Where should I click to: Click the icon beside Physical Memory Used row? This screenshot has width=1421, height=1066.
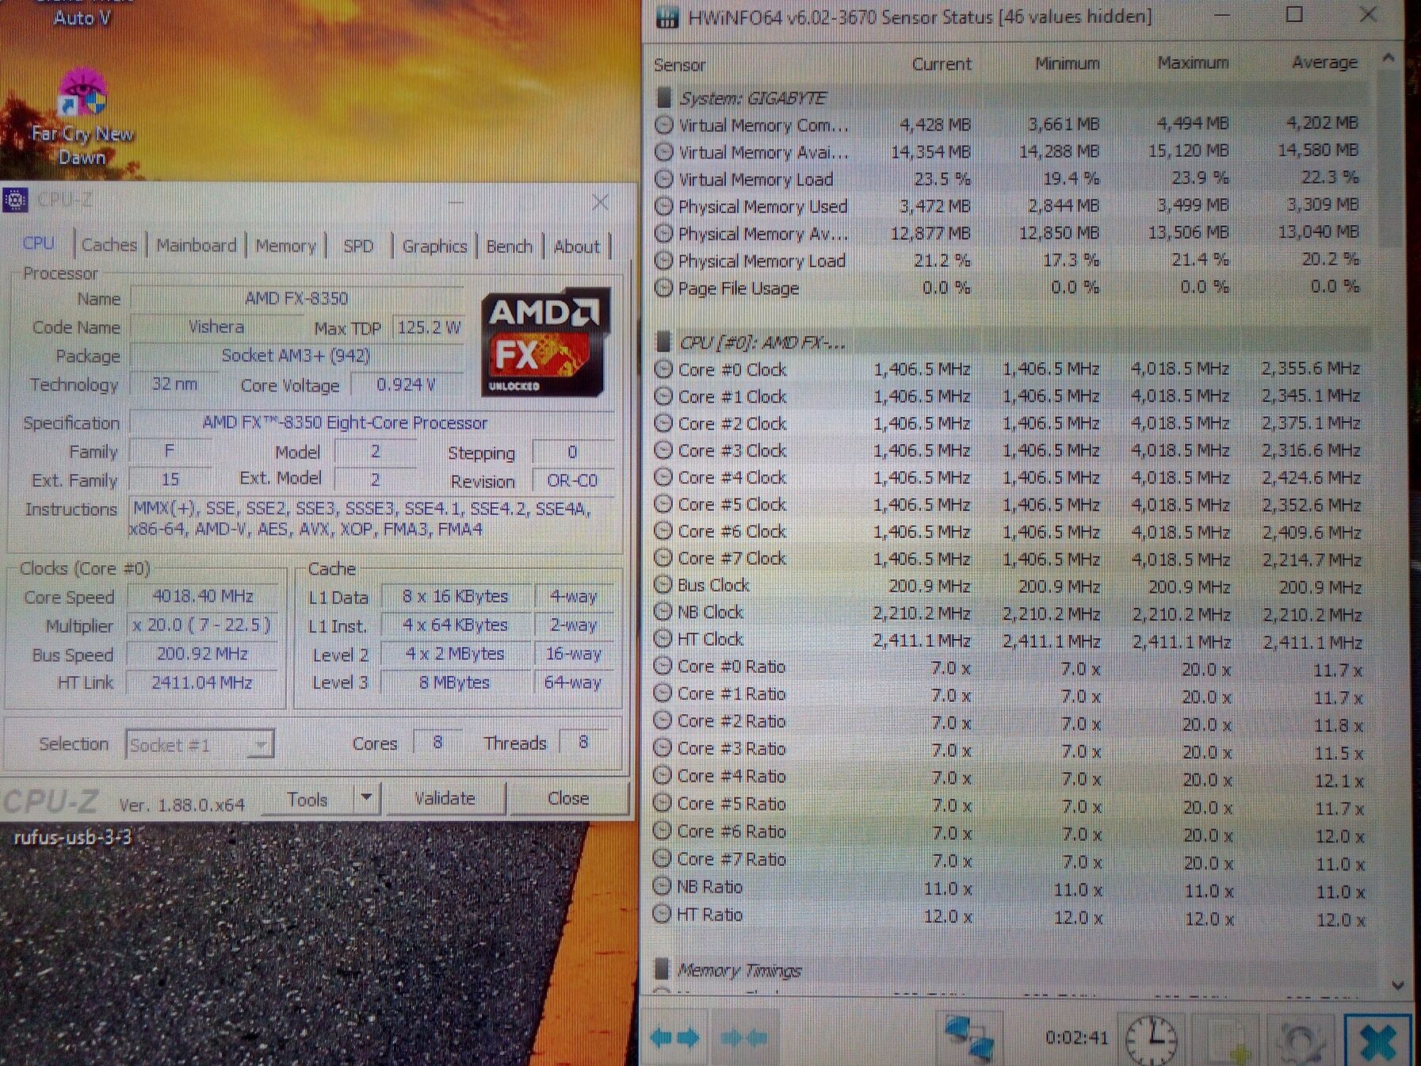(x=663, y=206)
